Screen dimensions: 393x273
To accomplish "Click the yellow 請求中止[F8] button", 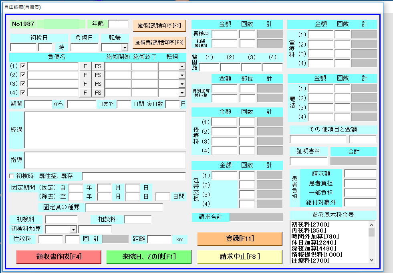I will (240, 257).
